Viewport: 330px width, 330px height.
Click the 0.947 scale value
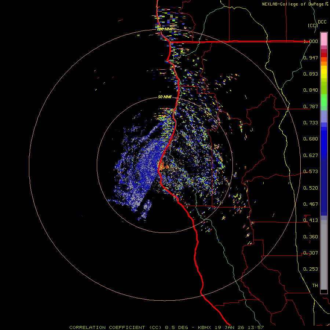pos(311,58)
